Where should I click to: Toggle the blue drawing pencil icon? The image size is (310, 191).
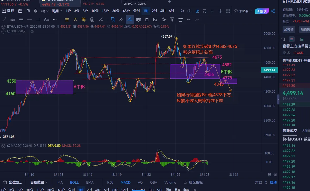(x=197, y=11)
